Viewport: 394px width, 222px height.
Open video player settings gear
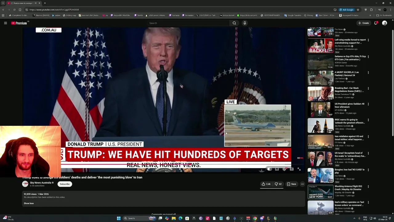[284, 169]
